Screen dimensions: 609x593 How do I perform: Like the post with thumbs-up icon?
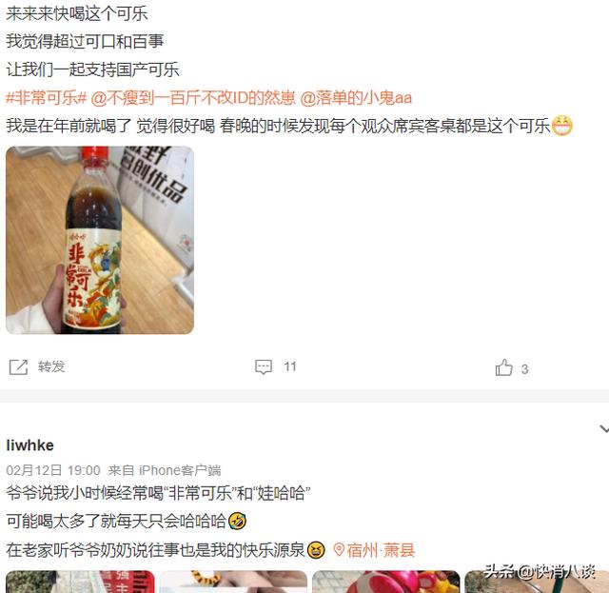pos(503,367)
